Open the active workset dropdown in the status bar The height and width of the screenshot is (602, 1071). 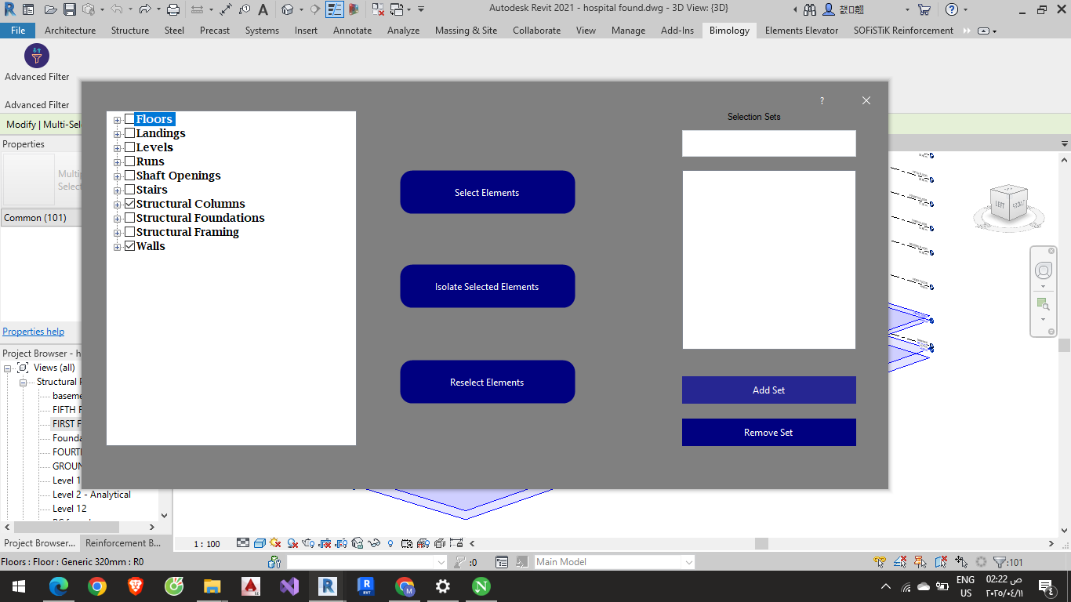point(367,562)
